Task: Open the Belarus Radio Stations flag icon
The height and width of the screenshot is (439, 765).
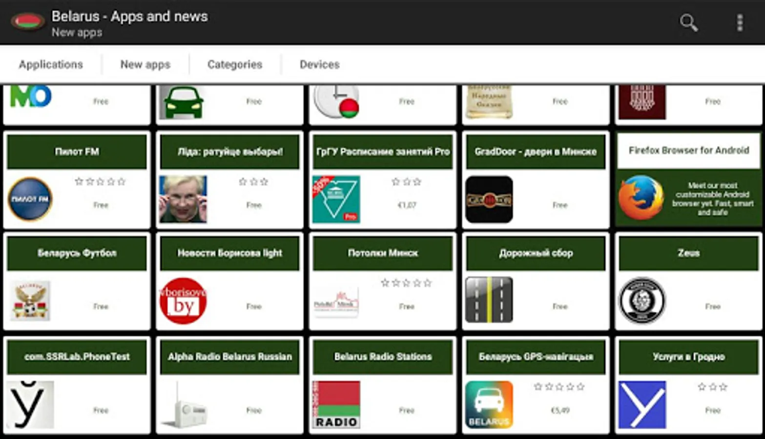Action: pos(336,404)
